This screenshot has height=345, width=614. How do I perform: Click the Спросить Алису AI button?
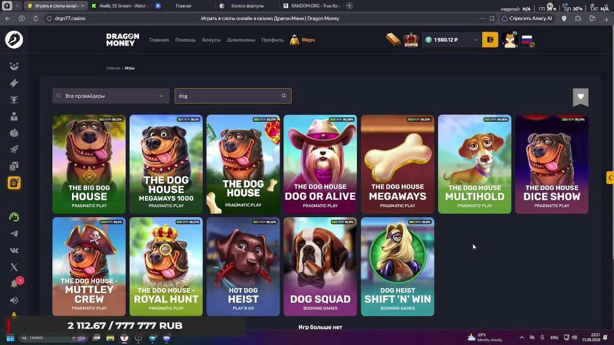tap(527, 19)
